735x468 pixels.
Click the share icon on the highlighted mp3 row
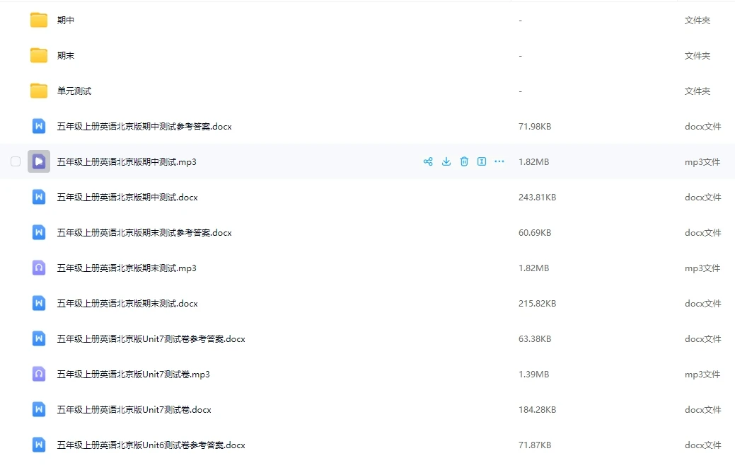[428, 162]
